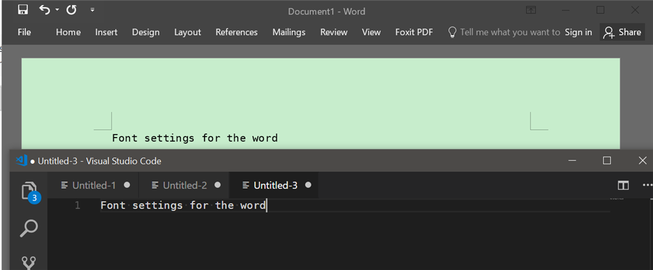Image resolution: width=653 pixels, height=270 pixels.
Task: Click Sign in in Word
Action: point(578,32)
